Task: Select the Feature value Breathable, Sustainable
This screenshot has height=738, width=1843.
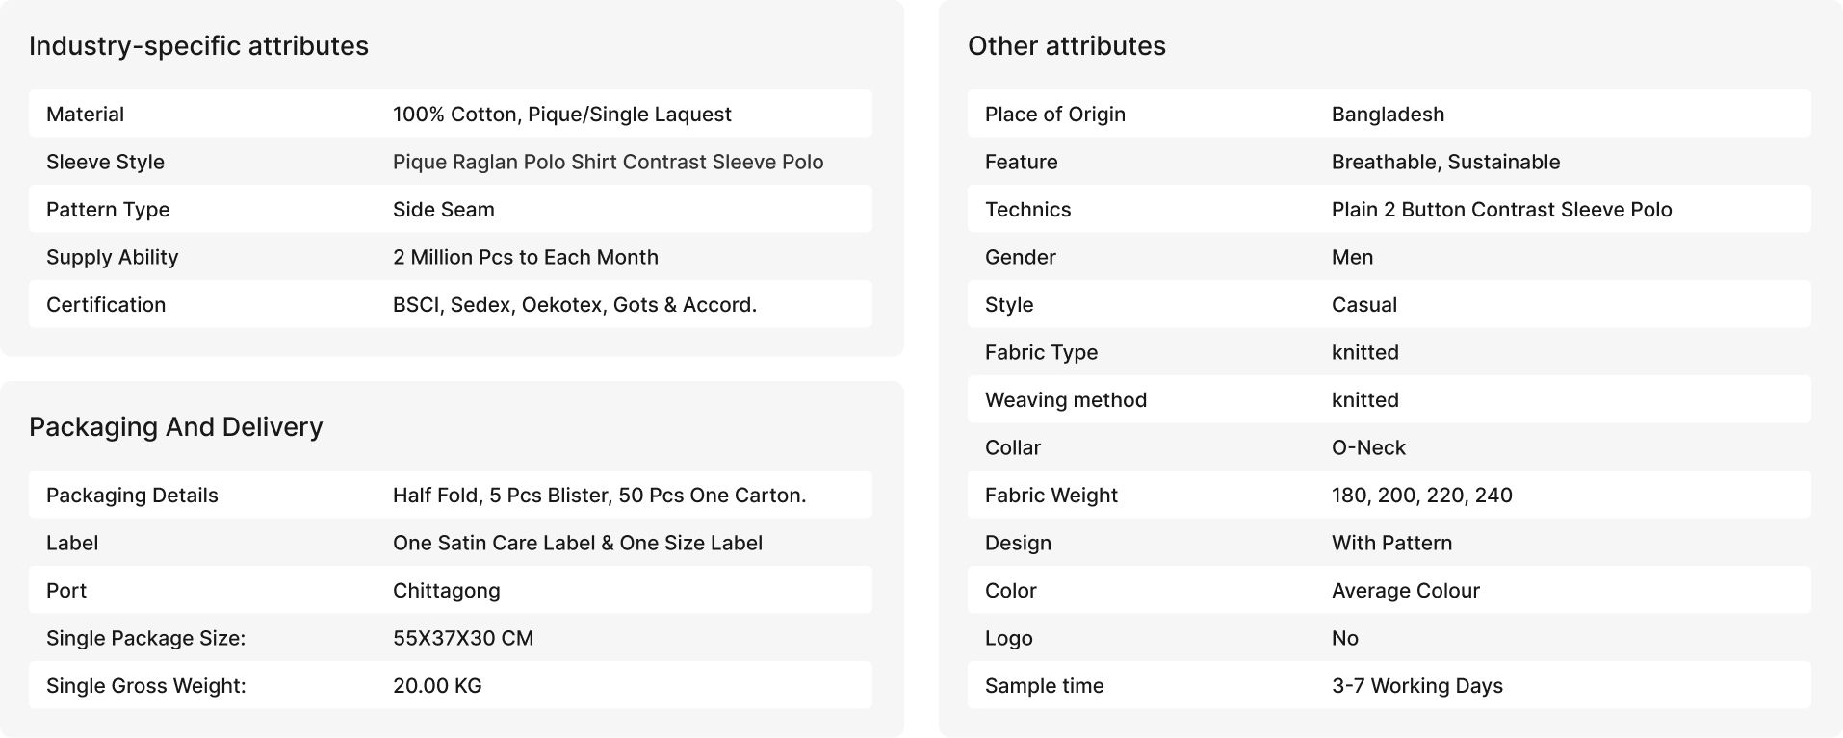Action: [x=1446, y=162]
